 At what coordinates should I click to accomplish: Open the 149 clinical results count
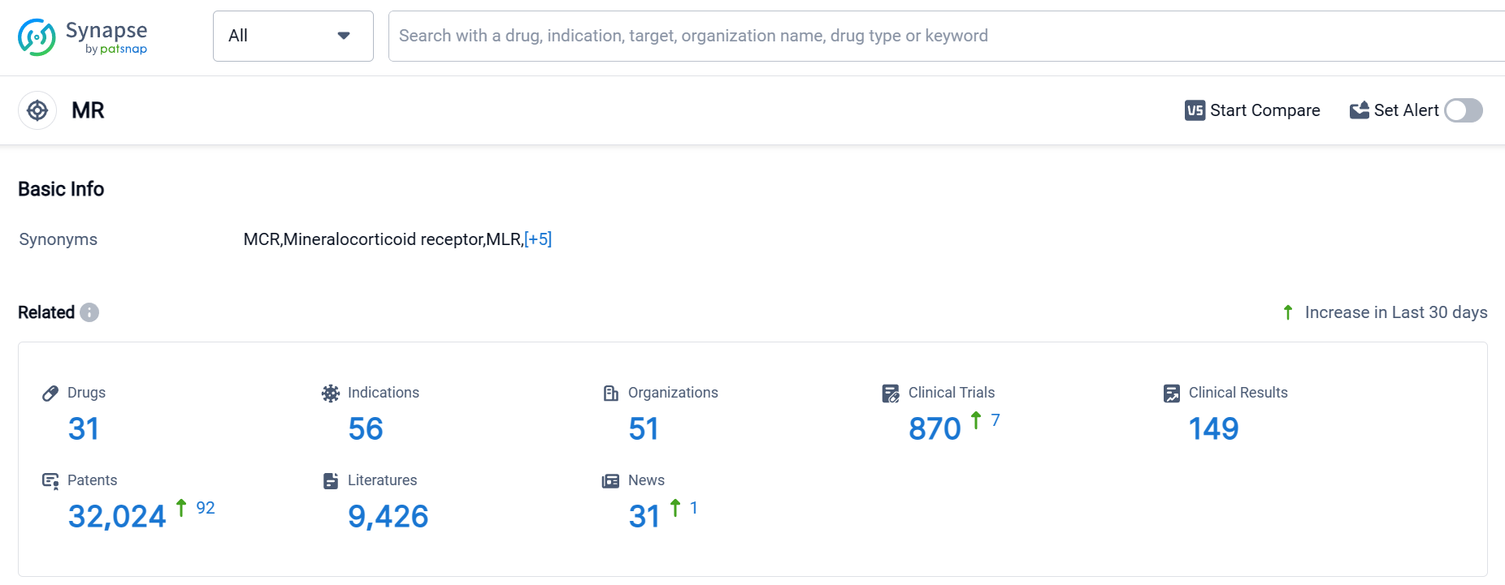click(x=1213, y=428)
